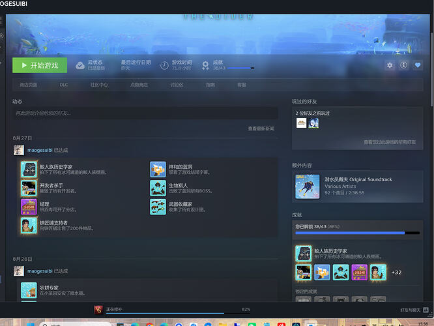Click 查看玩过此游戏的所有好友 link

pos(390,142)
